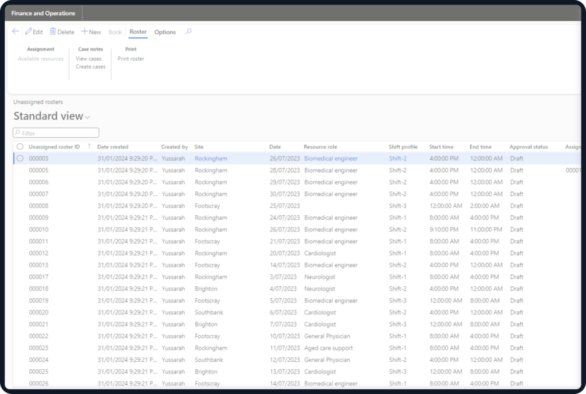Screen dimensions: 586x394
Task: Click the Resource role column header
Action: [320, 147]
